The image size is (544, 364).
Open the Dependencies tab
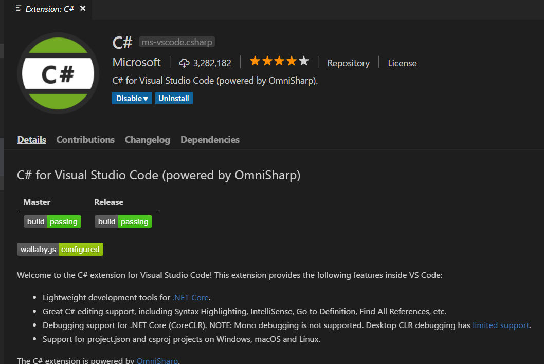[x=210, y=139]
